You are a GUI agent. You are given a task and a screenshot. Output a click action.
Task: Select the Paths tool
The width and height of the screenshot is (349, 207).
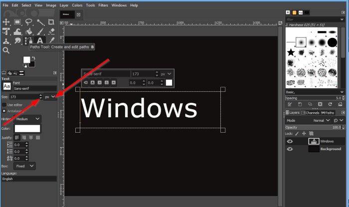28,41
